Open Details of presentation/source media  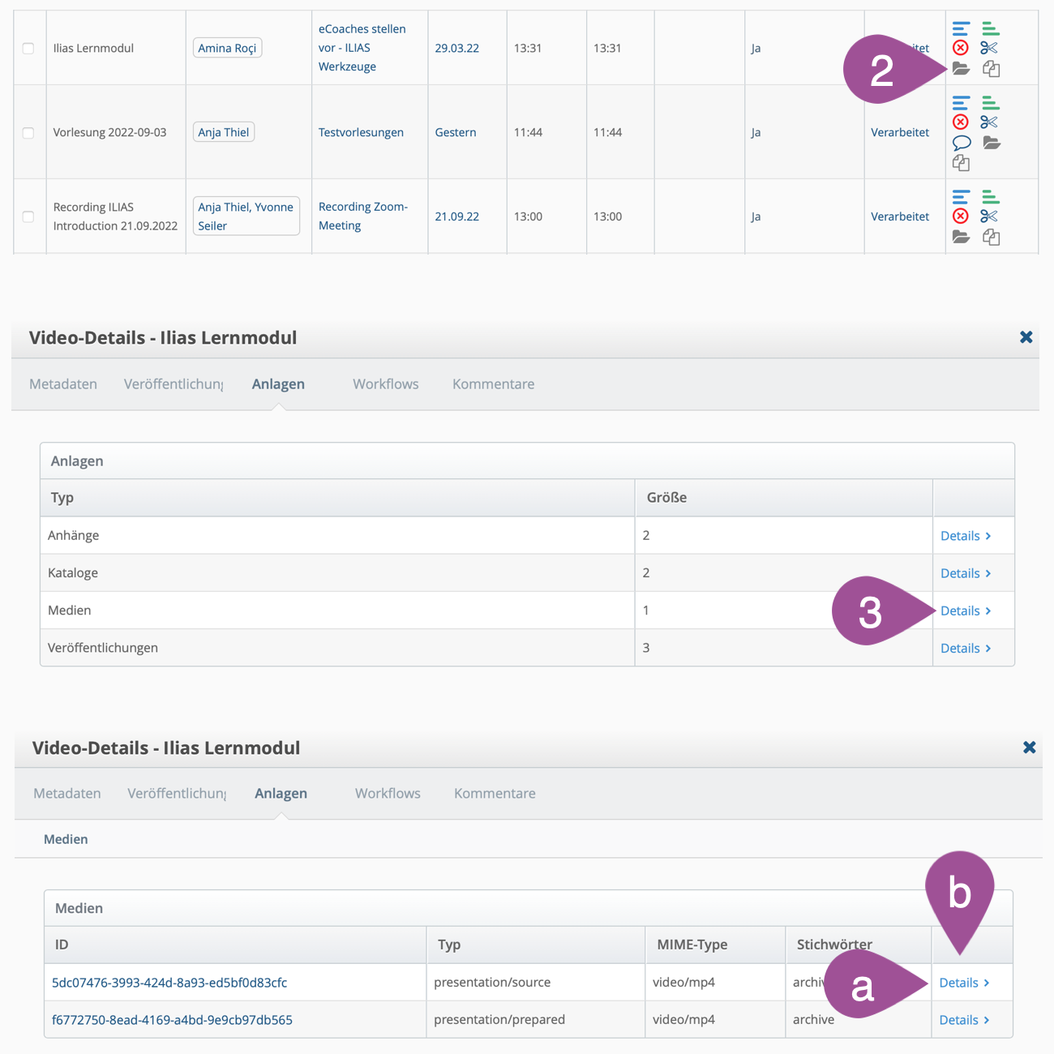point(964,983)
